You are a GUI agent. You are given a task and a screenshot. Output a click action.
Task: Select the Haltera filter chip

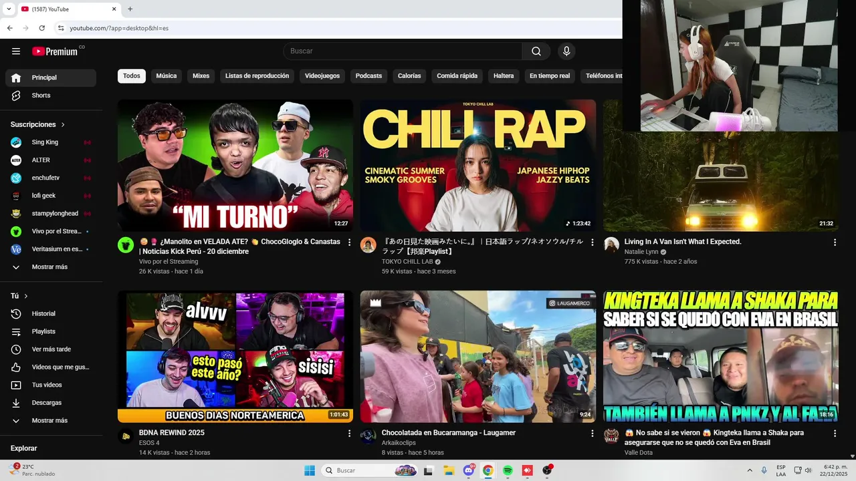[x=504, y=76]
